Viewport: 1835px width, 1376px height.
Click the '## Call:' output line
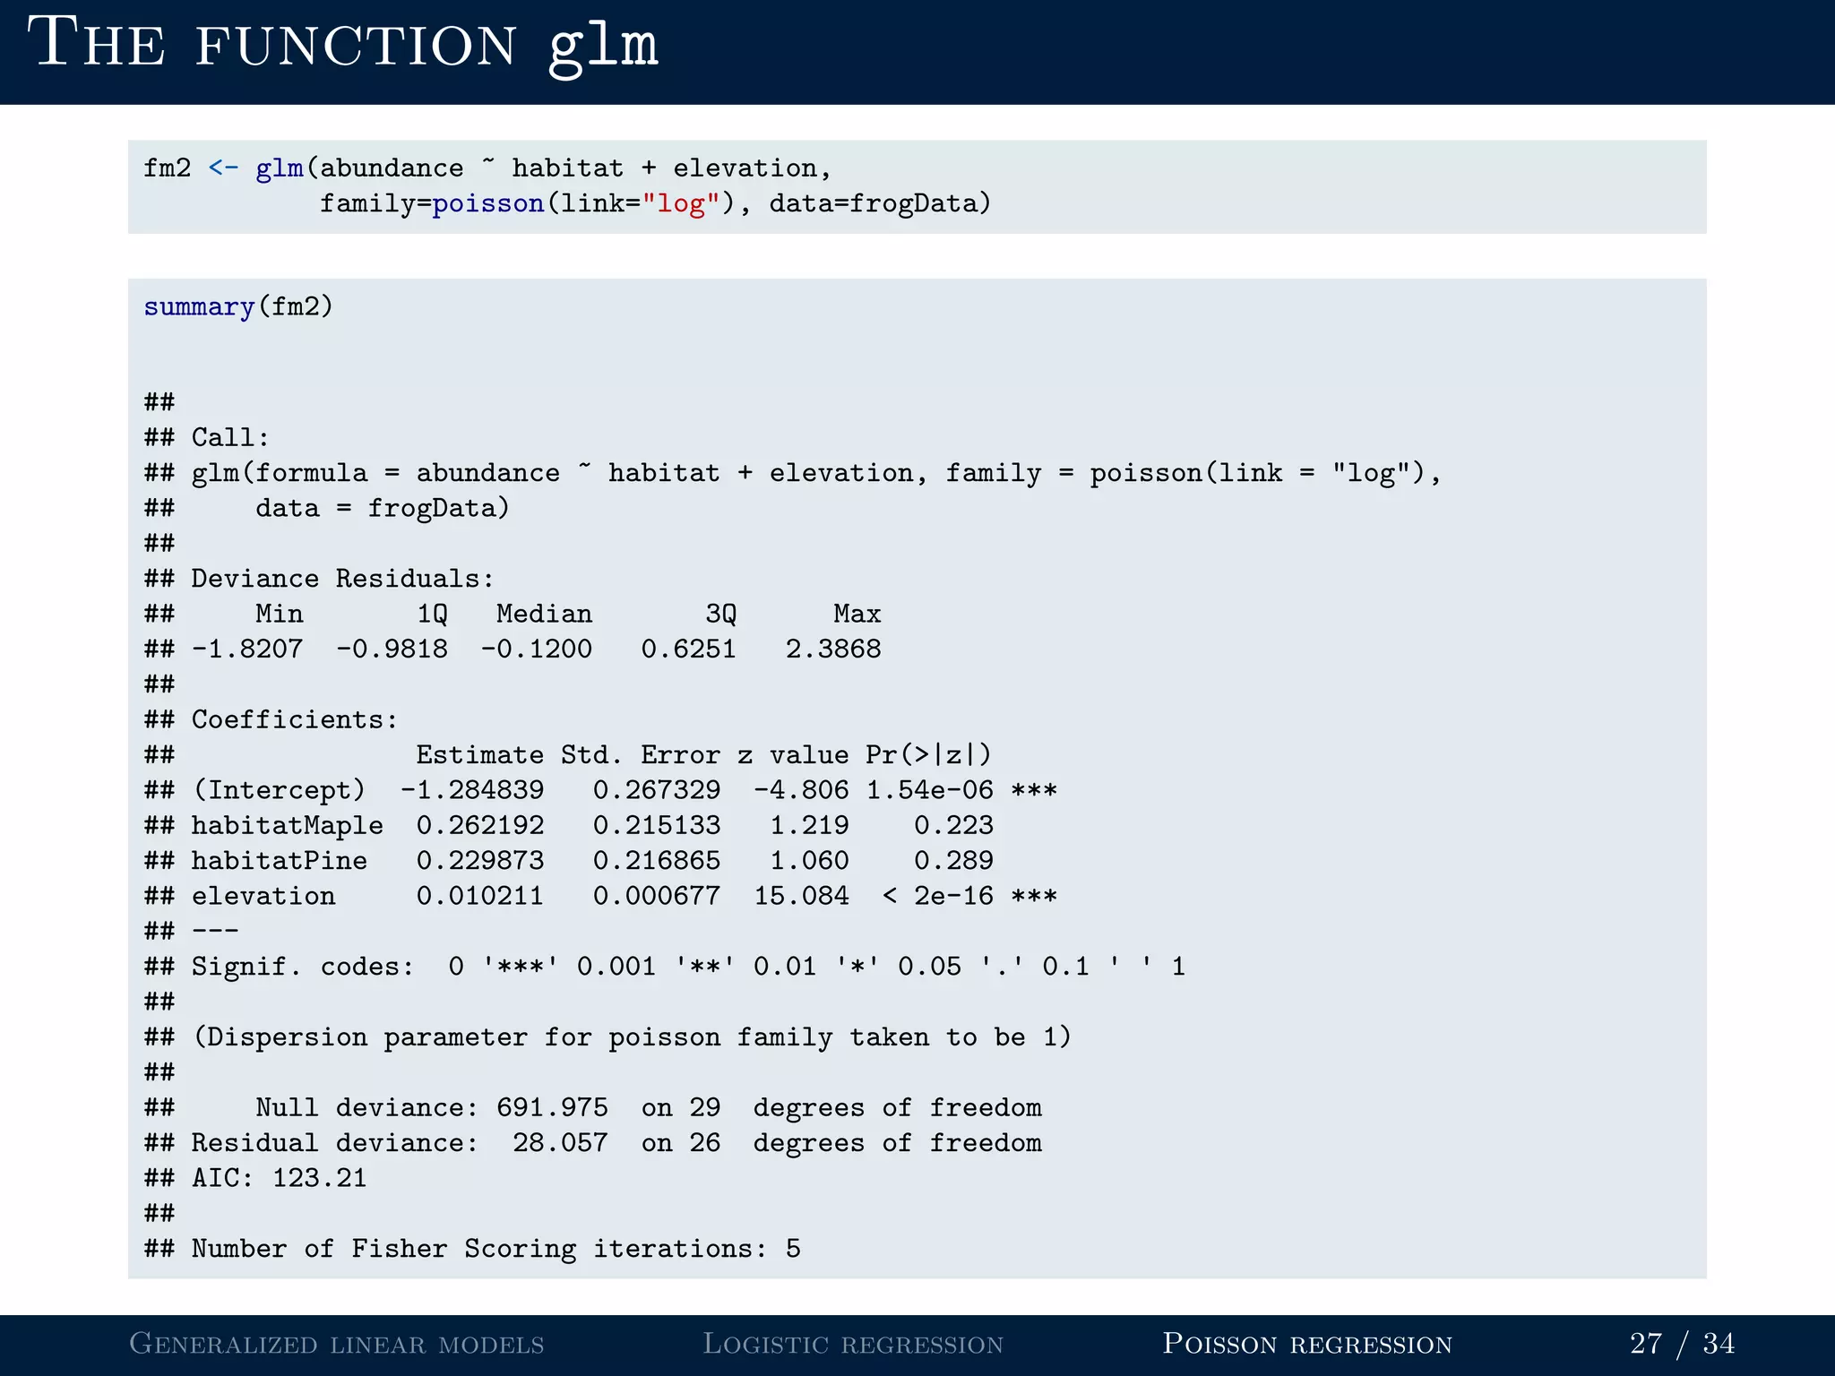point(207,437)
